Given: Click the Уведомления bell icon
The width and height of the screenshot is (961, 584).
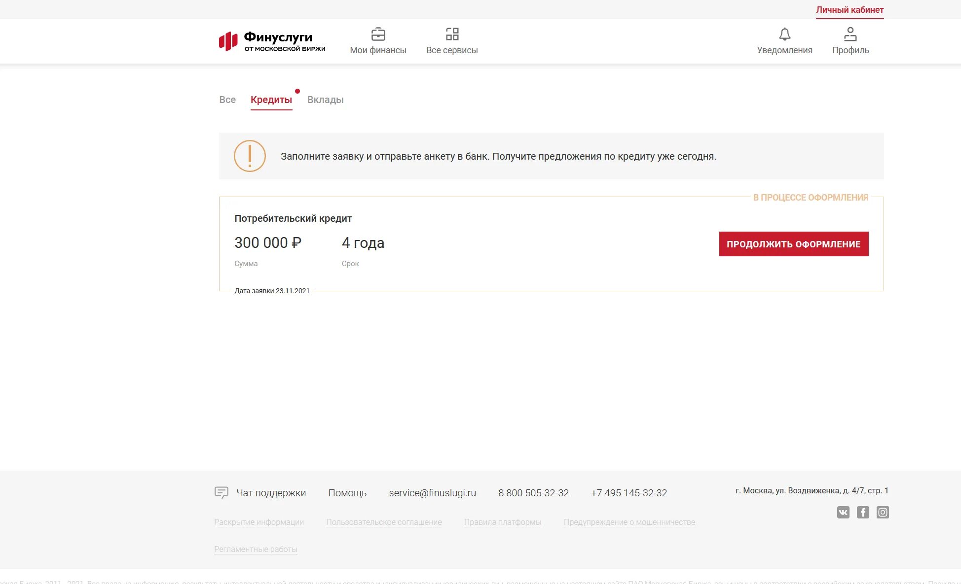Looking at the screenshot, I should click(x=784, y=34).
